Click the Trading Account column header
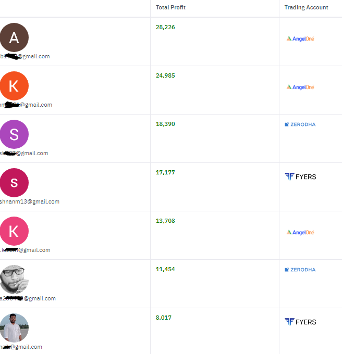342x354 pixels. [x=306, y=7]
